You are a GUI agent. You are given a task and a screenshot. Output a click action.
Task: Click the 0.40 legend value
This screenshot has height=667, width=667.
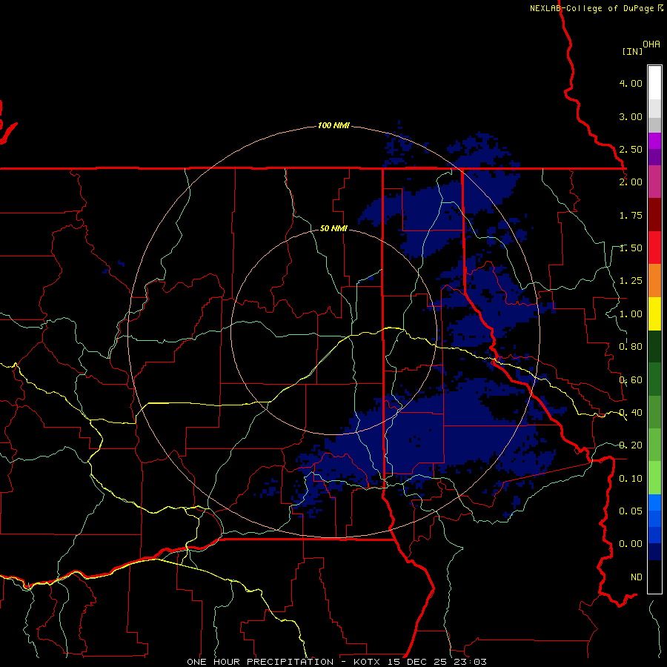pos(631,413)
